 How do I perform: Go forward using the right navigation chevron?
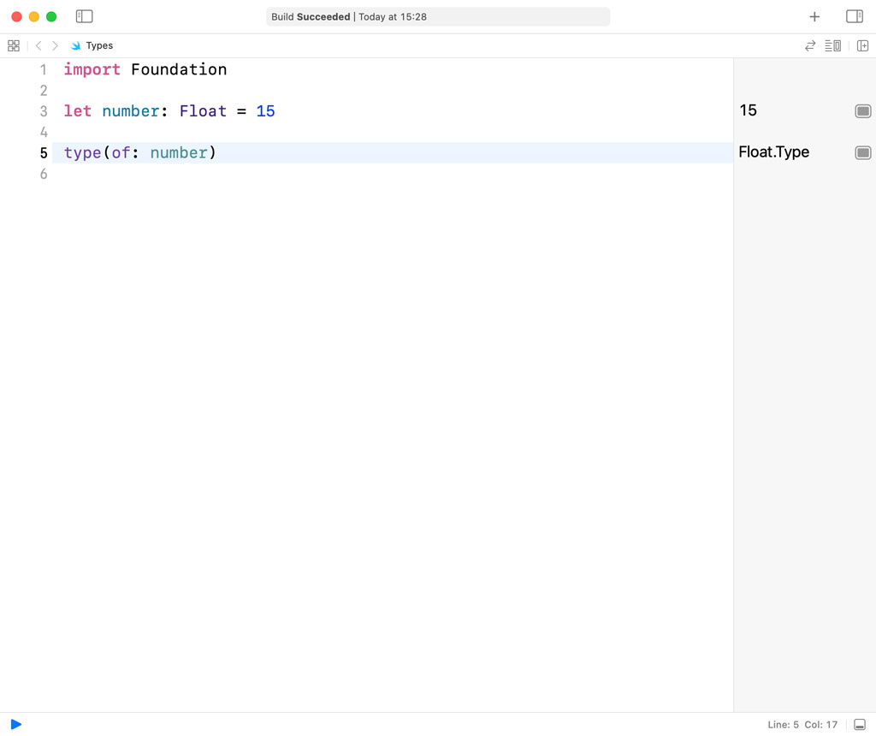click(x=55, y=45)
